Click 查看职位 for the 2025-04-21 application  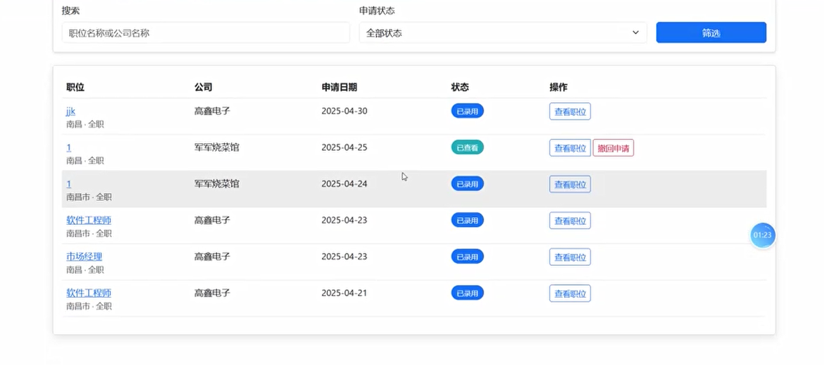(569, 293)
